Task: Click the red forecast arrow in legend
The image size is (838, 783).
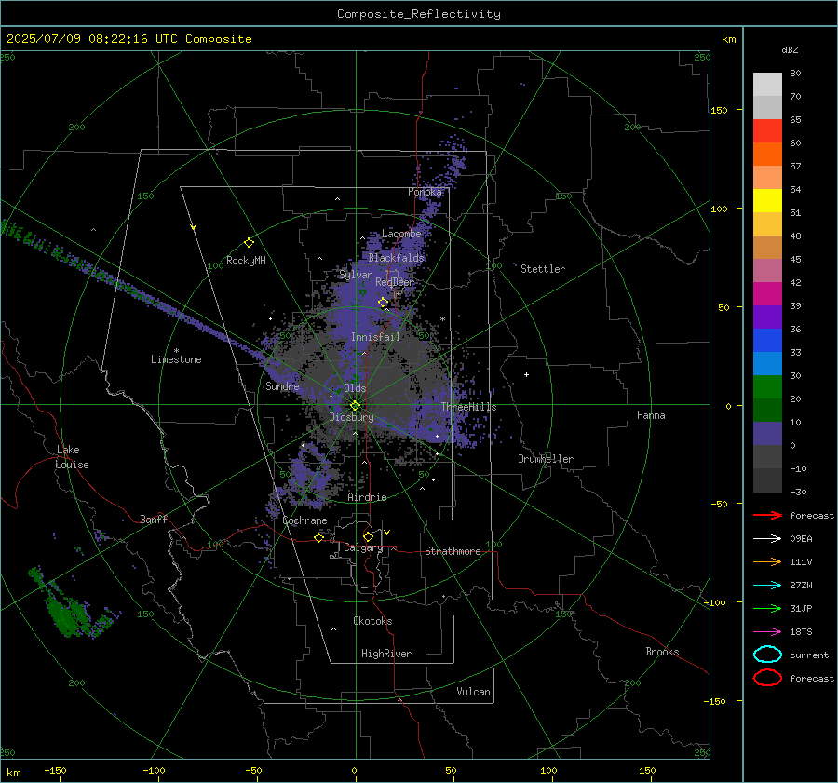Action: (x=767, y=515)
